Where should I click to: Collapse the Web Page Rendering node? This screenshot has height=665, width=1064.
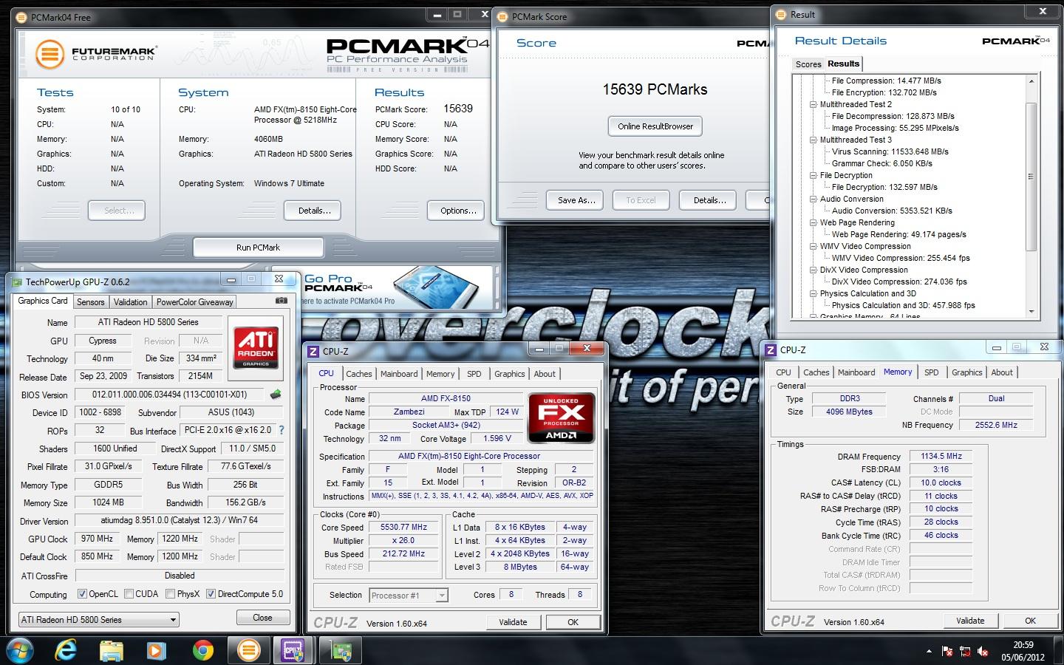[x=814, y=222]
